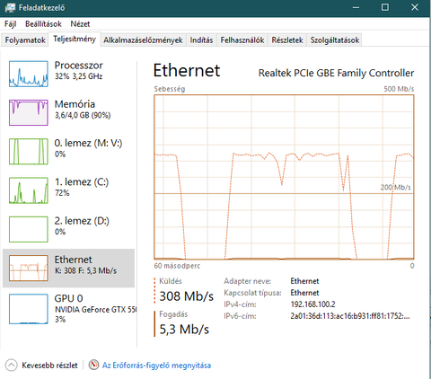Select the 0. lemez (M: V:) graph
Viewport: 431px width, 379px height.
coord(29,152)
